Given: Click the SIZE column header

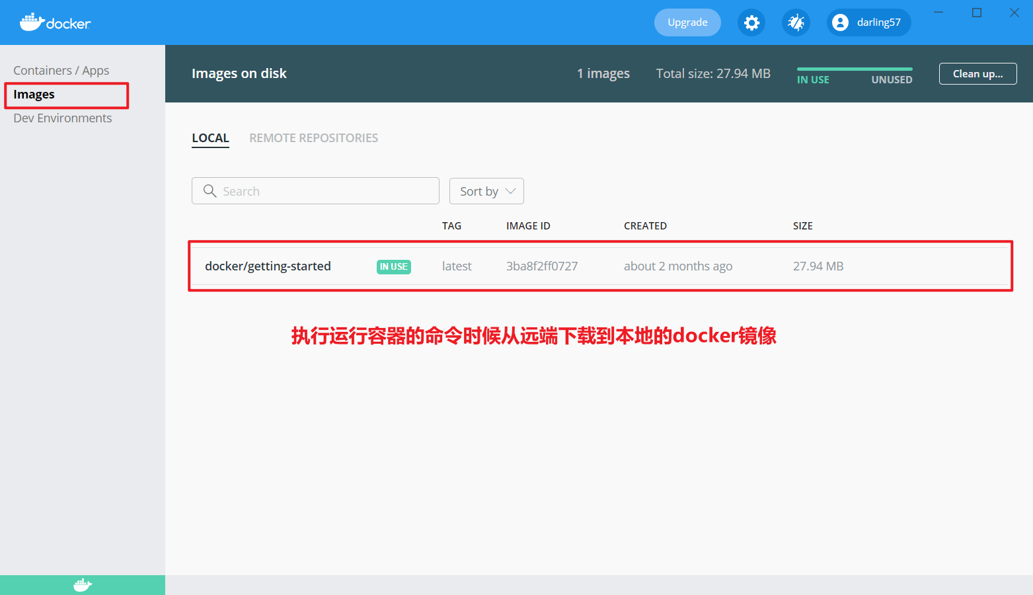Looking at the screenshot, I should [x=803, y=226].
